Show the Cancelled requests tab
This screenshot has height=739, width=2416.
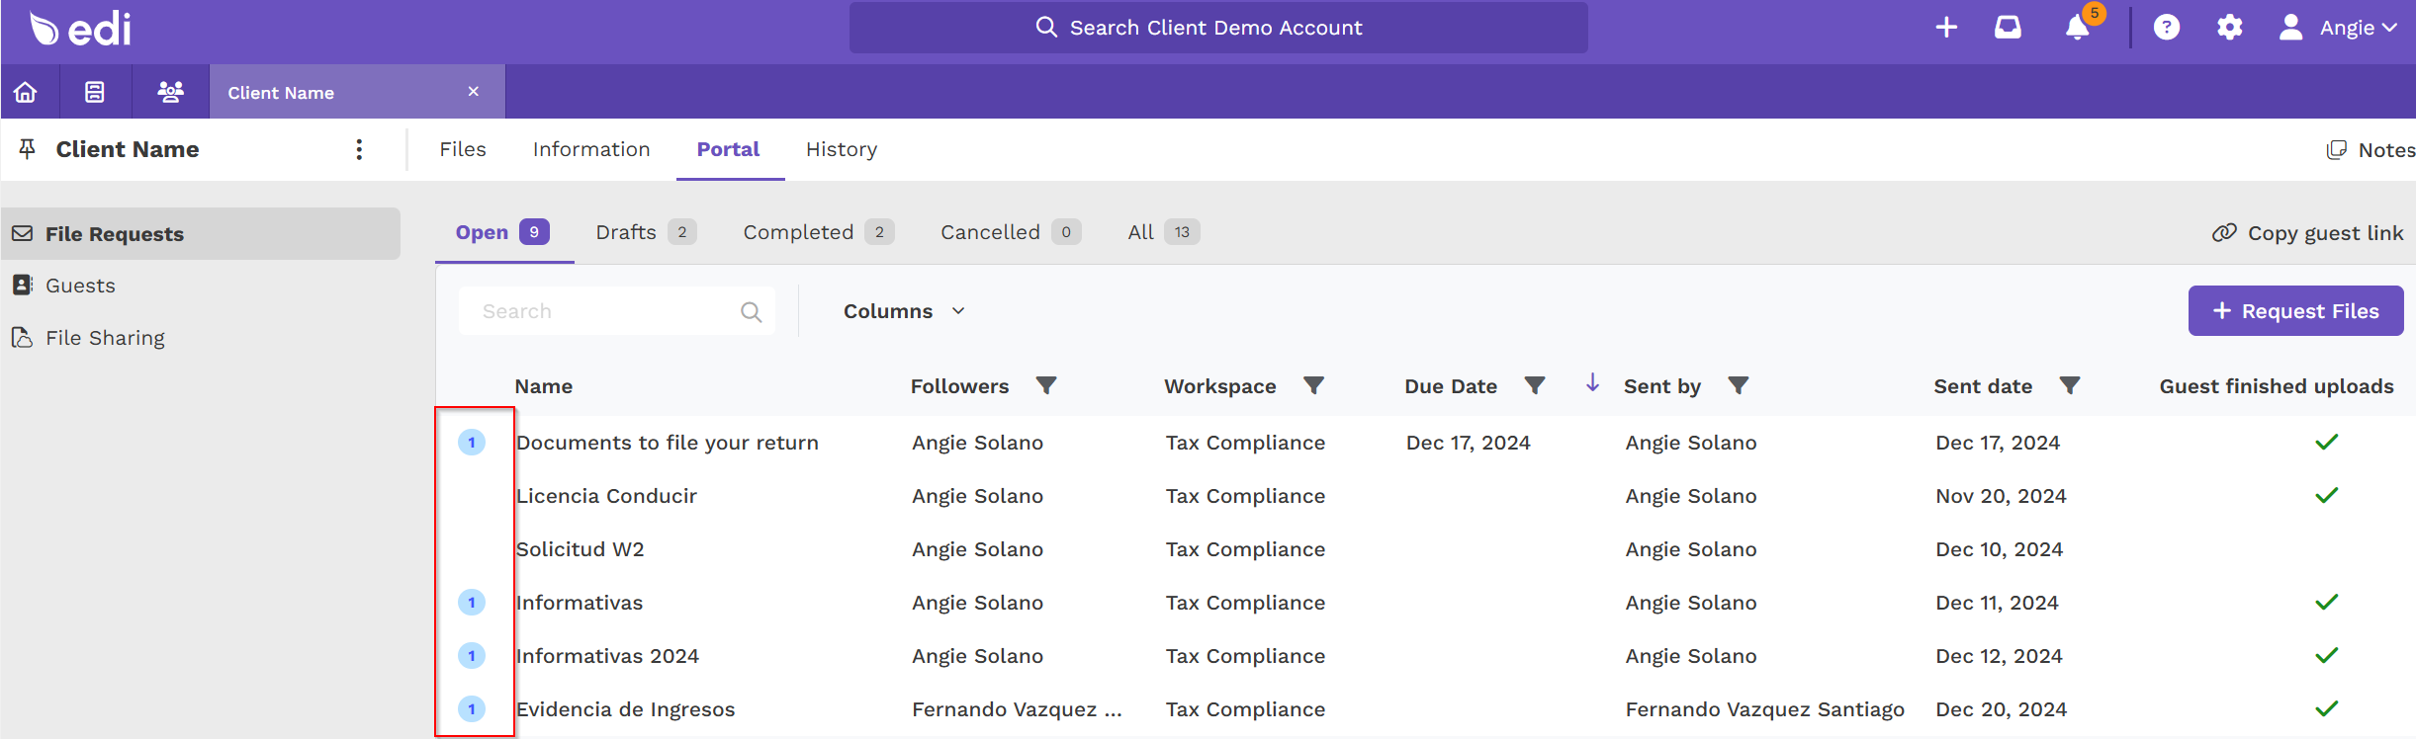[x=1011, y=232]
